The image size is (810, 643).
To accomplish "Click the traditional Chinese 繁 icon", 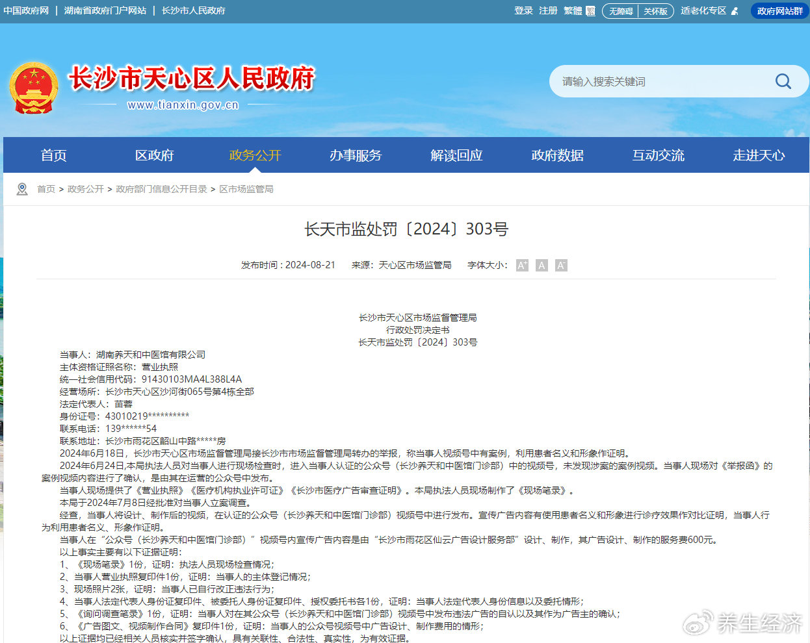I will pyautogui.click(x=590, y=11).
